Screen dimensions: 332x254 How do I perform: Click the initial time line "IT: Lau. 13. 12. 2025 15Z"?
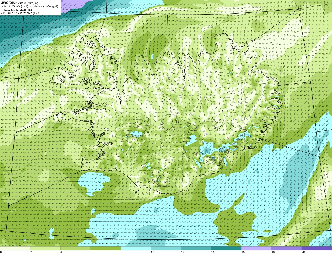pyautogui.click(x=17, y=9)
